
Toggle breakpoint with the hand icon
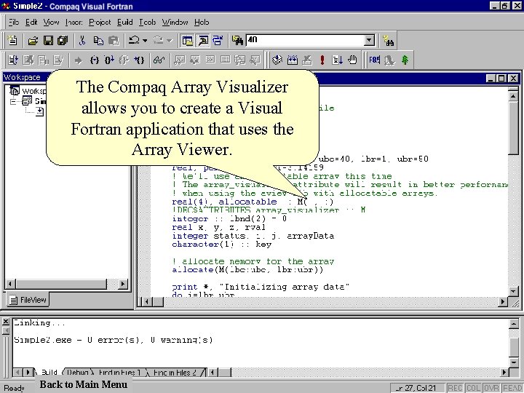coord(352,60)
